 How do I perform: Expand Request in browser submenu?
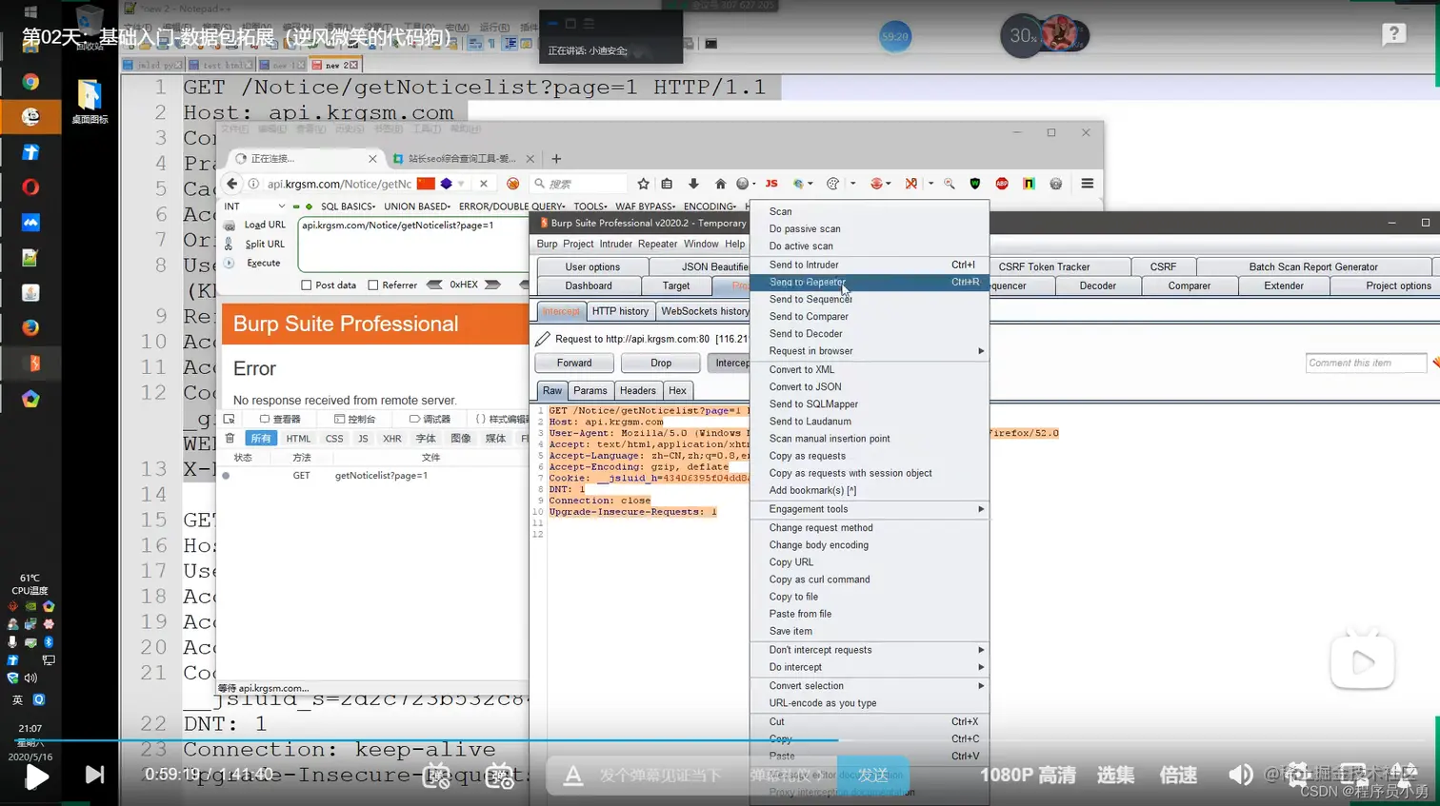[x=870, y=351]
